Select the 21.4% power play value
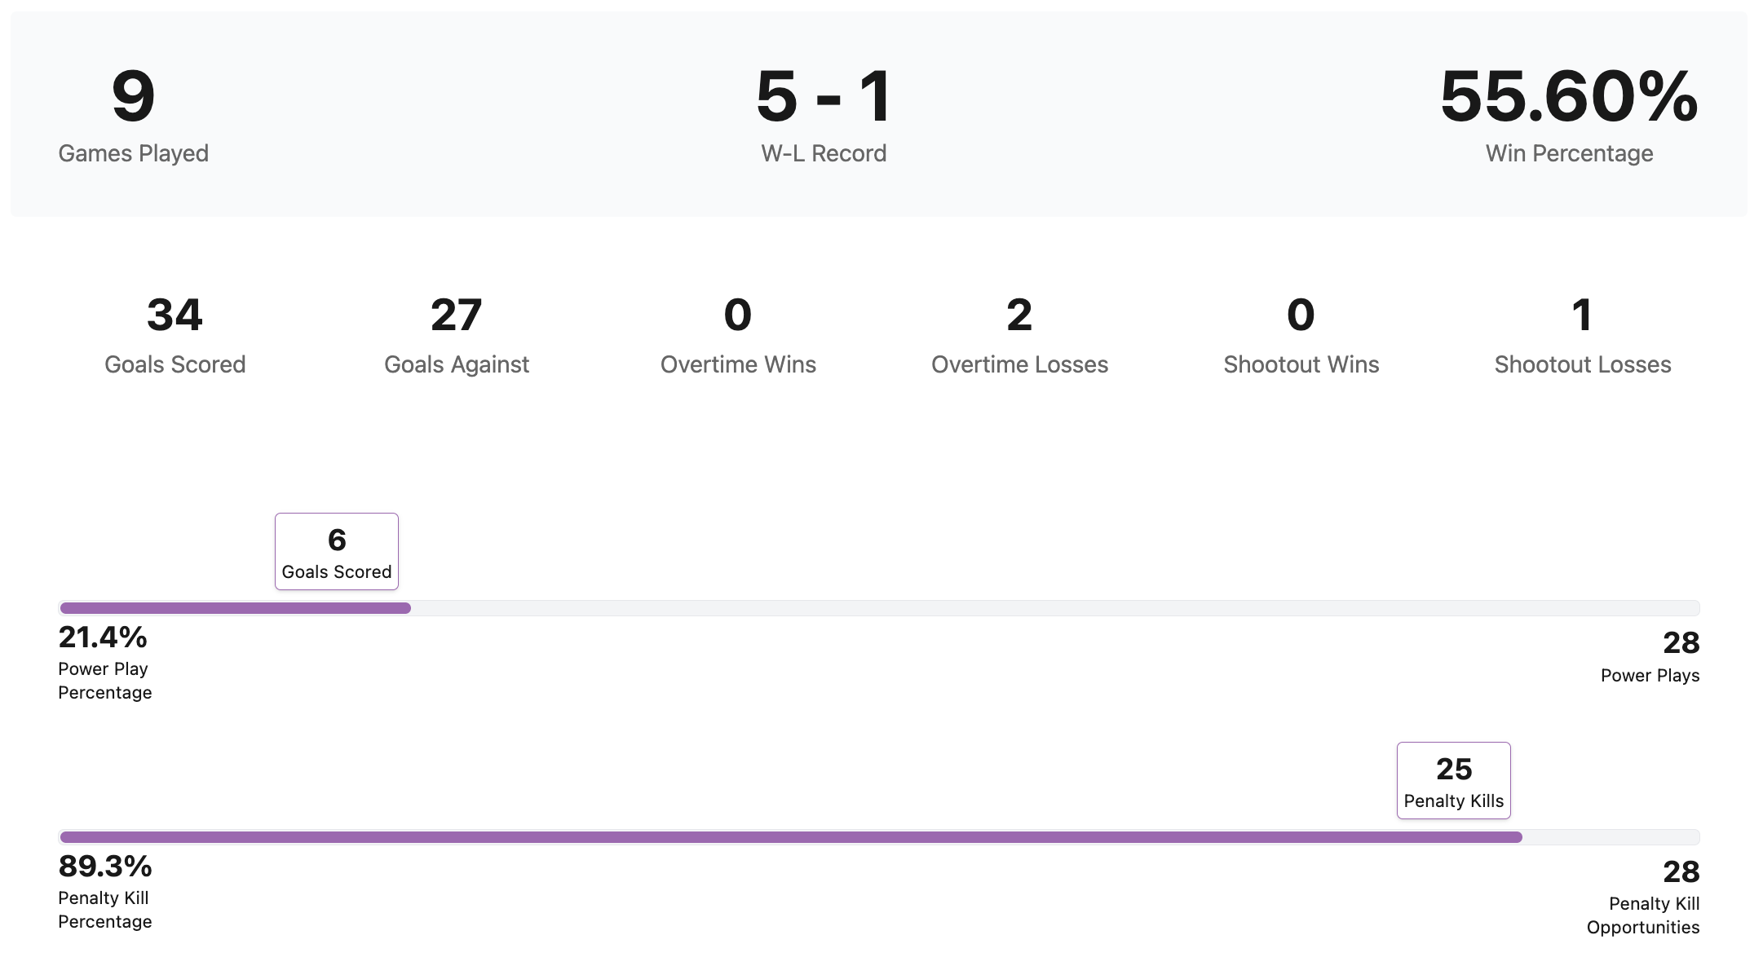Image resolution: width=1763 pixels, height=966 pixels. [103, 637]
